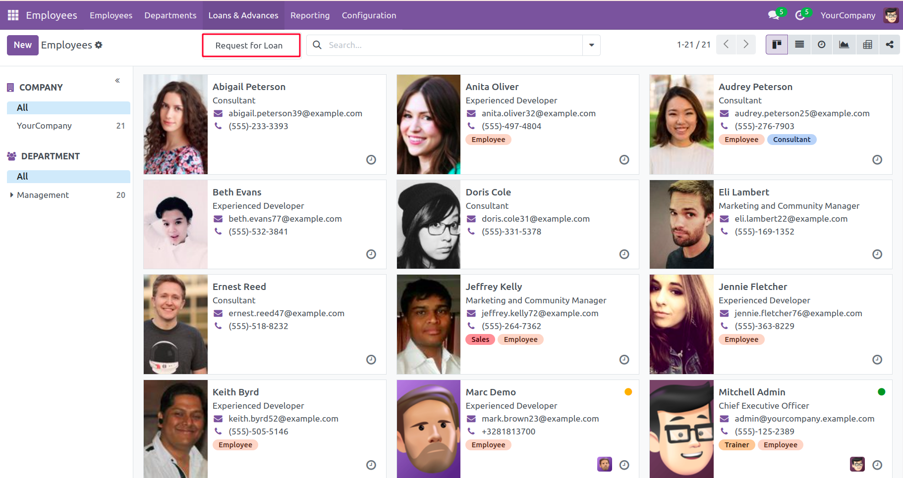The height and width of the screenshot is (478, 903).
Task: Switch to hierarchy view
Action: point(890,45)
